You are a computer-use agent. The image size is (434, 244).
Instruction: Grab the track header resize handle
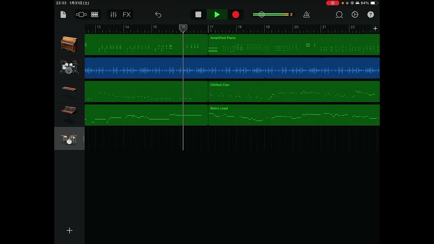pyautogui.click(x=83, y=139)
